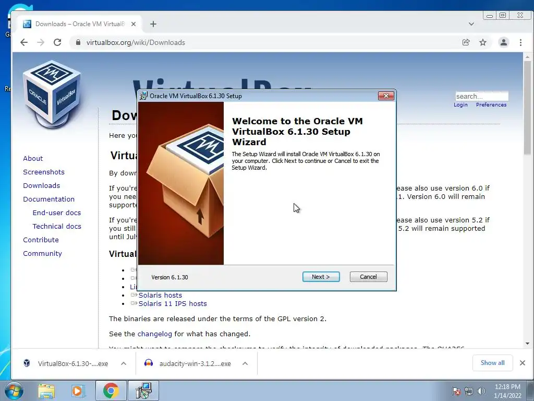Open Solaris 11 IPS hosts link
Screen dimensions: 534x401
tap(173, 304)
